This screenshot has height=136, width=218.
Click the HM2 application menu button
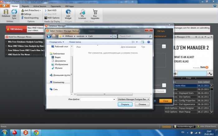(5, 6)
